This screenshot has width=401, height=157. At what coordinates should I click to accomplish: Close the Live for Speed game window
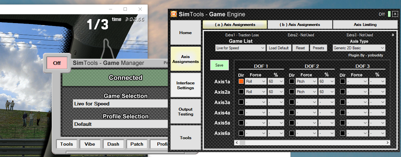click(140, 9)
